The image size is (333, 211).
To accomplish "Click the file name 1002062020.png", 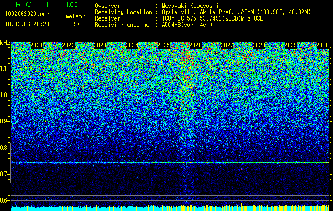I will pyautogui.click(x=28, y=14).
